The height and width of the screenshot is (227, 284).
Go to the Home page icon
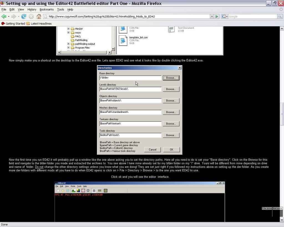click(x=39, y=16)
